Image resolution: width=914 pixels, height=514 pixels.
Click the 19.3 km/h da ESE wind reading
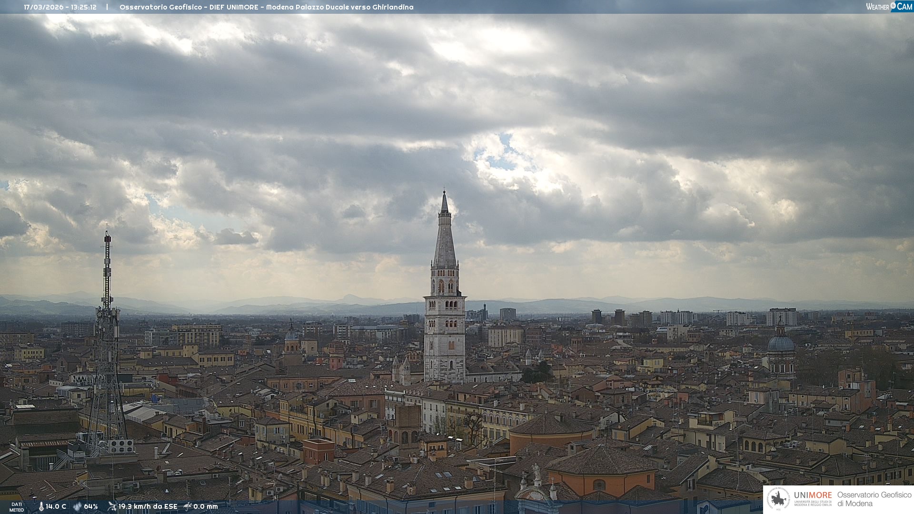[148, 506]
